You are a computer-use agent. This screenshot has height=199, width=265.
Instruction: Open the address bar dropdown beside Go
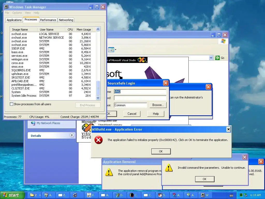point(211,58)
